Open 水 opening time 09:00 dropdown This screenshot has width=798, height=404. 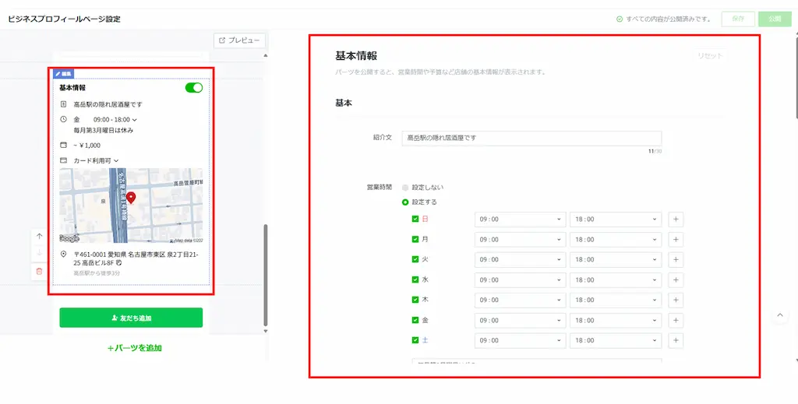pos(520,280)
